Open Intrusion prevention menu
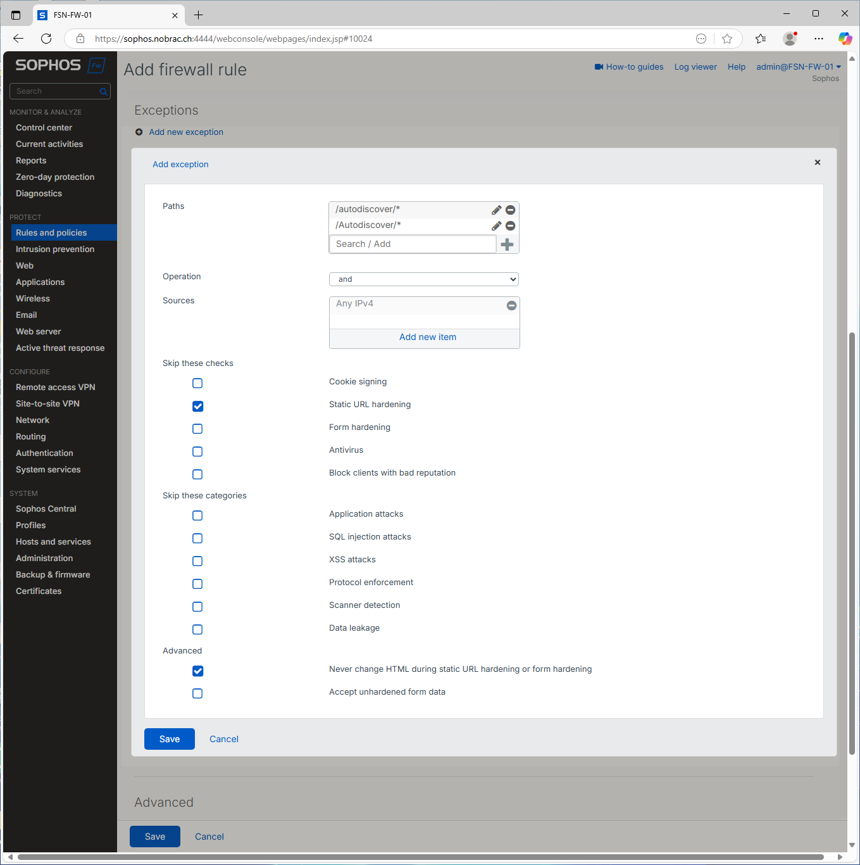This screenshot has height=865, width=860. [55, 249]
